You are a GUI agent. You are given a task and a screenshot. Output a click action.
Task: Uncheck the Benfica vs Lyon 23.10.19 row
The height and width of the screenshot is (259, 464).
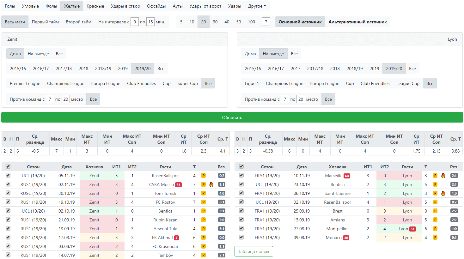[241, 184]
